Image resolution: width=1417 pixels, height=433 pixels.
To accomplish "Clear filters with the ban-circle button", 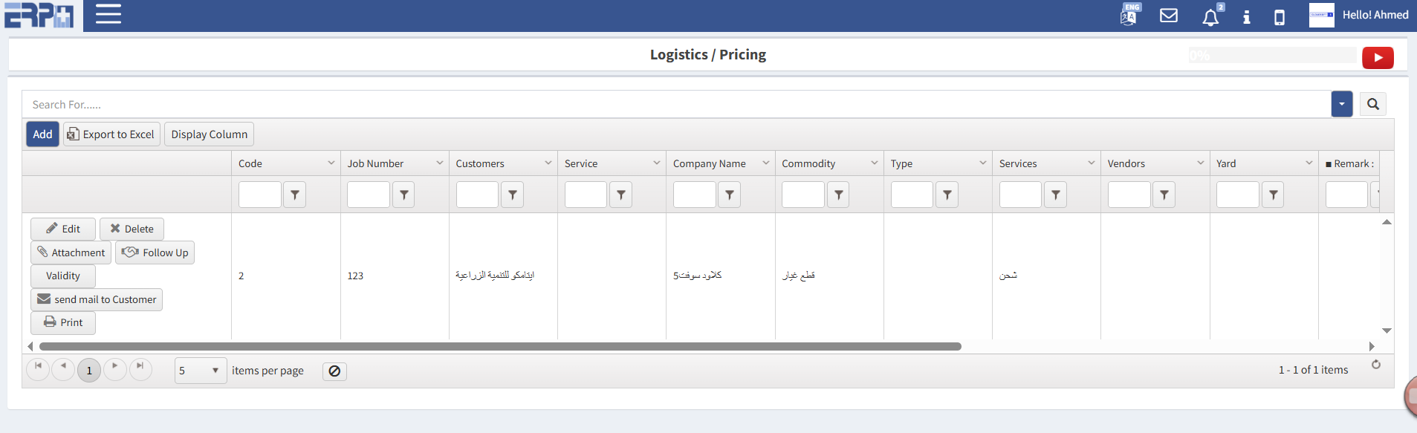I will click(334, 371).
